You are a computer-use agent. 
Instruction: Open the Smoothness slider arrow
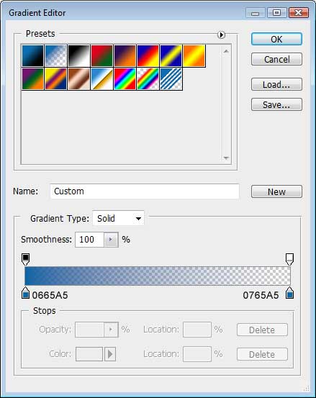[111, 240]
